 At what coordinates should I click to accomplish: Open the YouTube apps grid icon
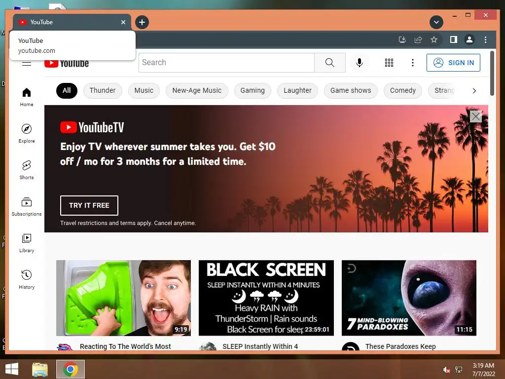tap(389, 63)
